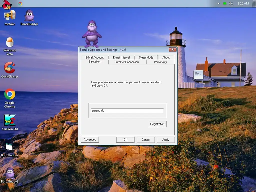This screenshot has width=256, height=192.
Task: Click the Bo... floating tooltip box
Action: (198, 74)
